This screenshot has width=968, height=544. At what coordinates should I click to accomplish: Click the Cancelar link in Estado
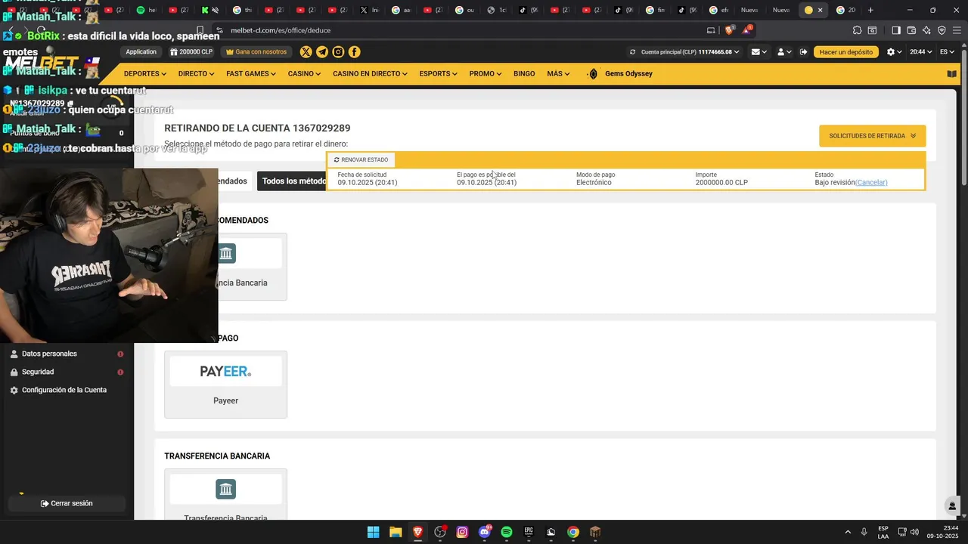[871, 183]
